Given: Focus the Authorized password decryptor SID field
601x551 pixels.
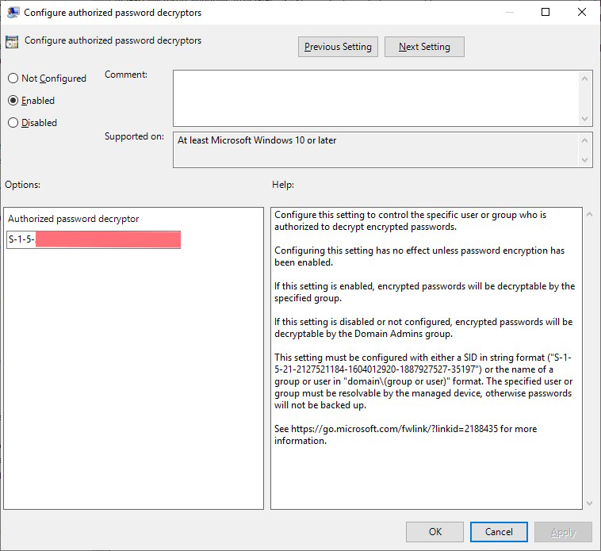Looking at the screenshot, I should tap(94, 239).
